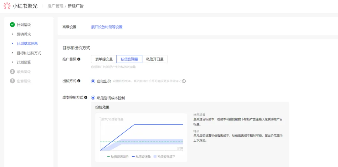Click the info circle after 自动出价 description
Screen dimensions: 338x167
[x=184, y=81]
